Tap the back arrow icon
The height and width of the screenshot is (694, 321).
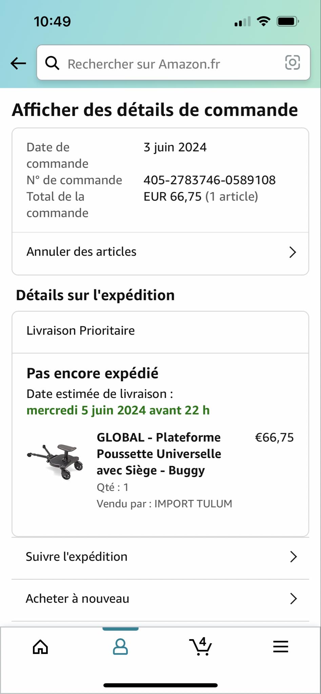[x=18, y=63]
